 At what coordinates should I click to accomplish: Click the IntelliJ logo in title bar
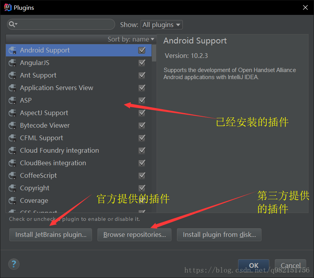click(x=8, y=7)
